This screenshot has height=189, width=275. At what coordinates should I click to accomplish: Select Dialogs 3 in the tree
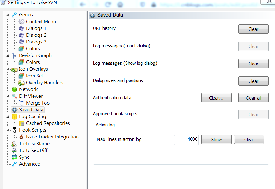click(36, 42)
